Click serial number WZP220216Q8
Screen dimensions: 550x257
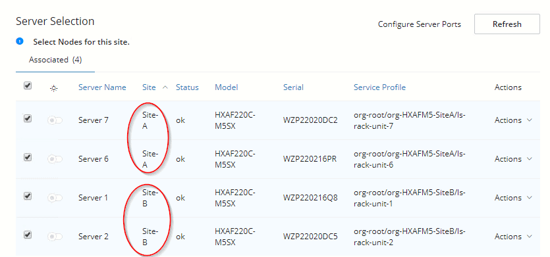(310, 198)
